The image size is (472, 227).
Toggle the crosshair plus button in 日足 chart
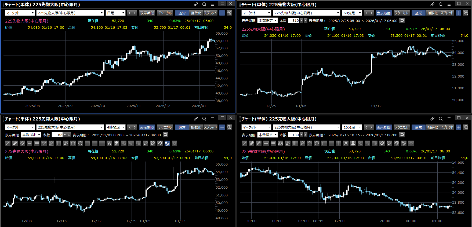tap(222, 13)
